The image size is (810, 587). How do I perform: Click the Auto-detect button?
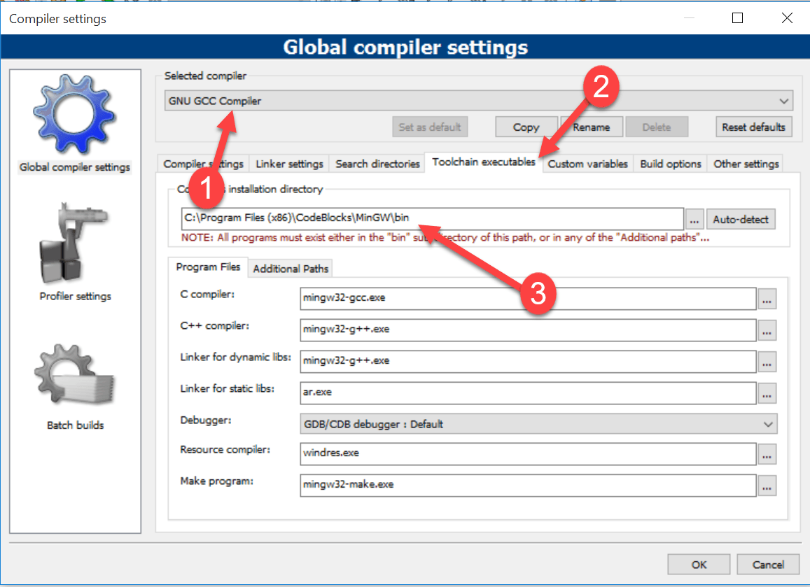pos(741,220)
